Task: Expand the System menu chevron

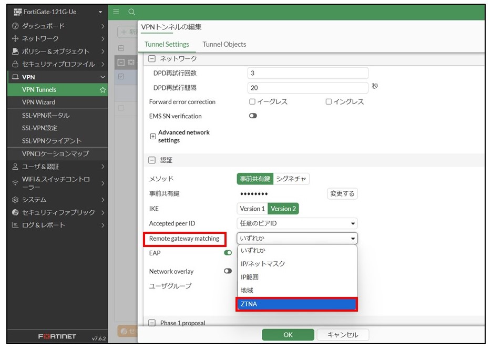Action: [102, 200]
